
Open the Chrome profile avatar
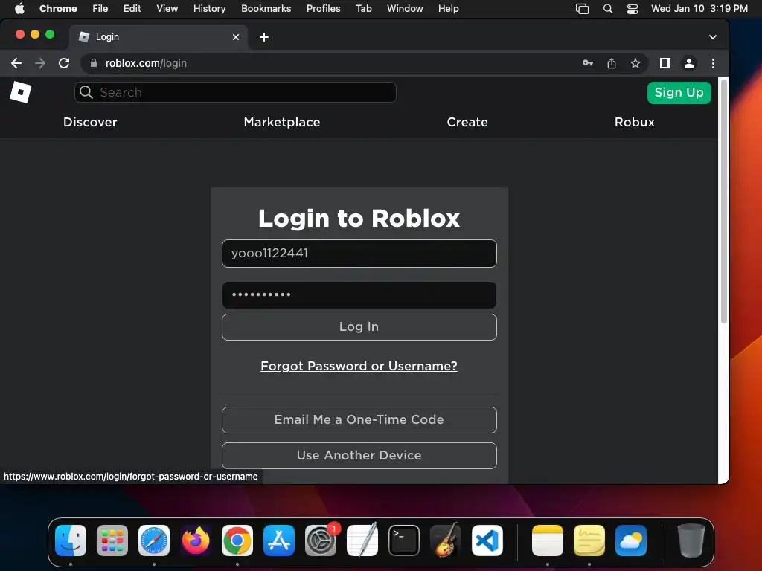(688, 63)
